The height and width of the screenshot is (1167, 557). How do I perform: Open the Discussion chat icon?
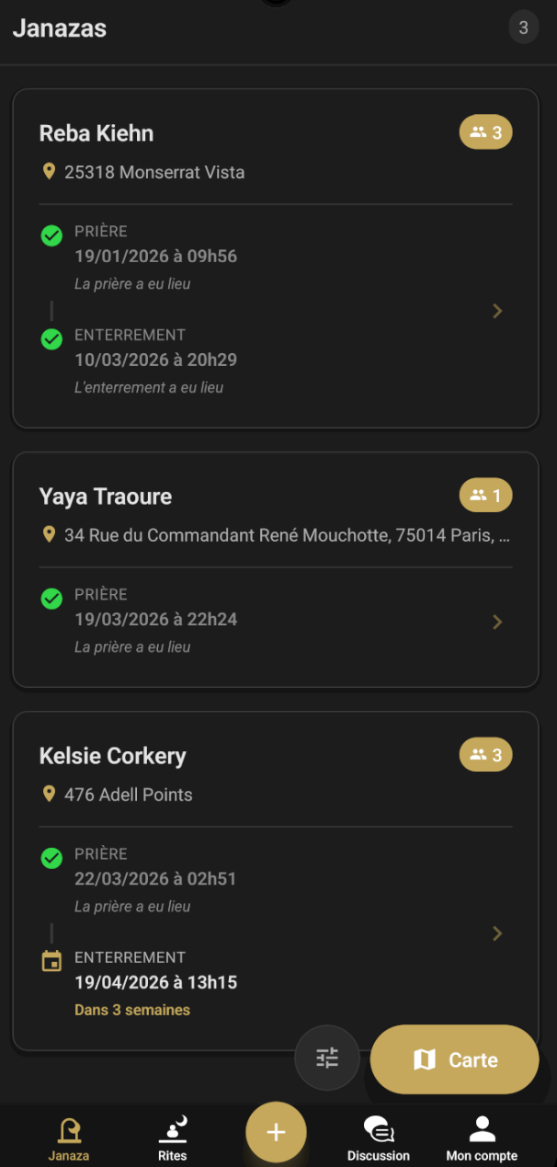click(x=379, y=1135)
